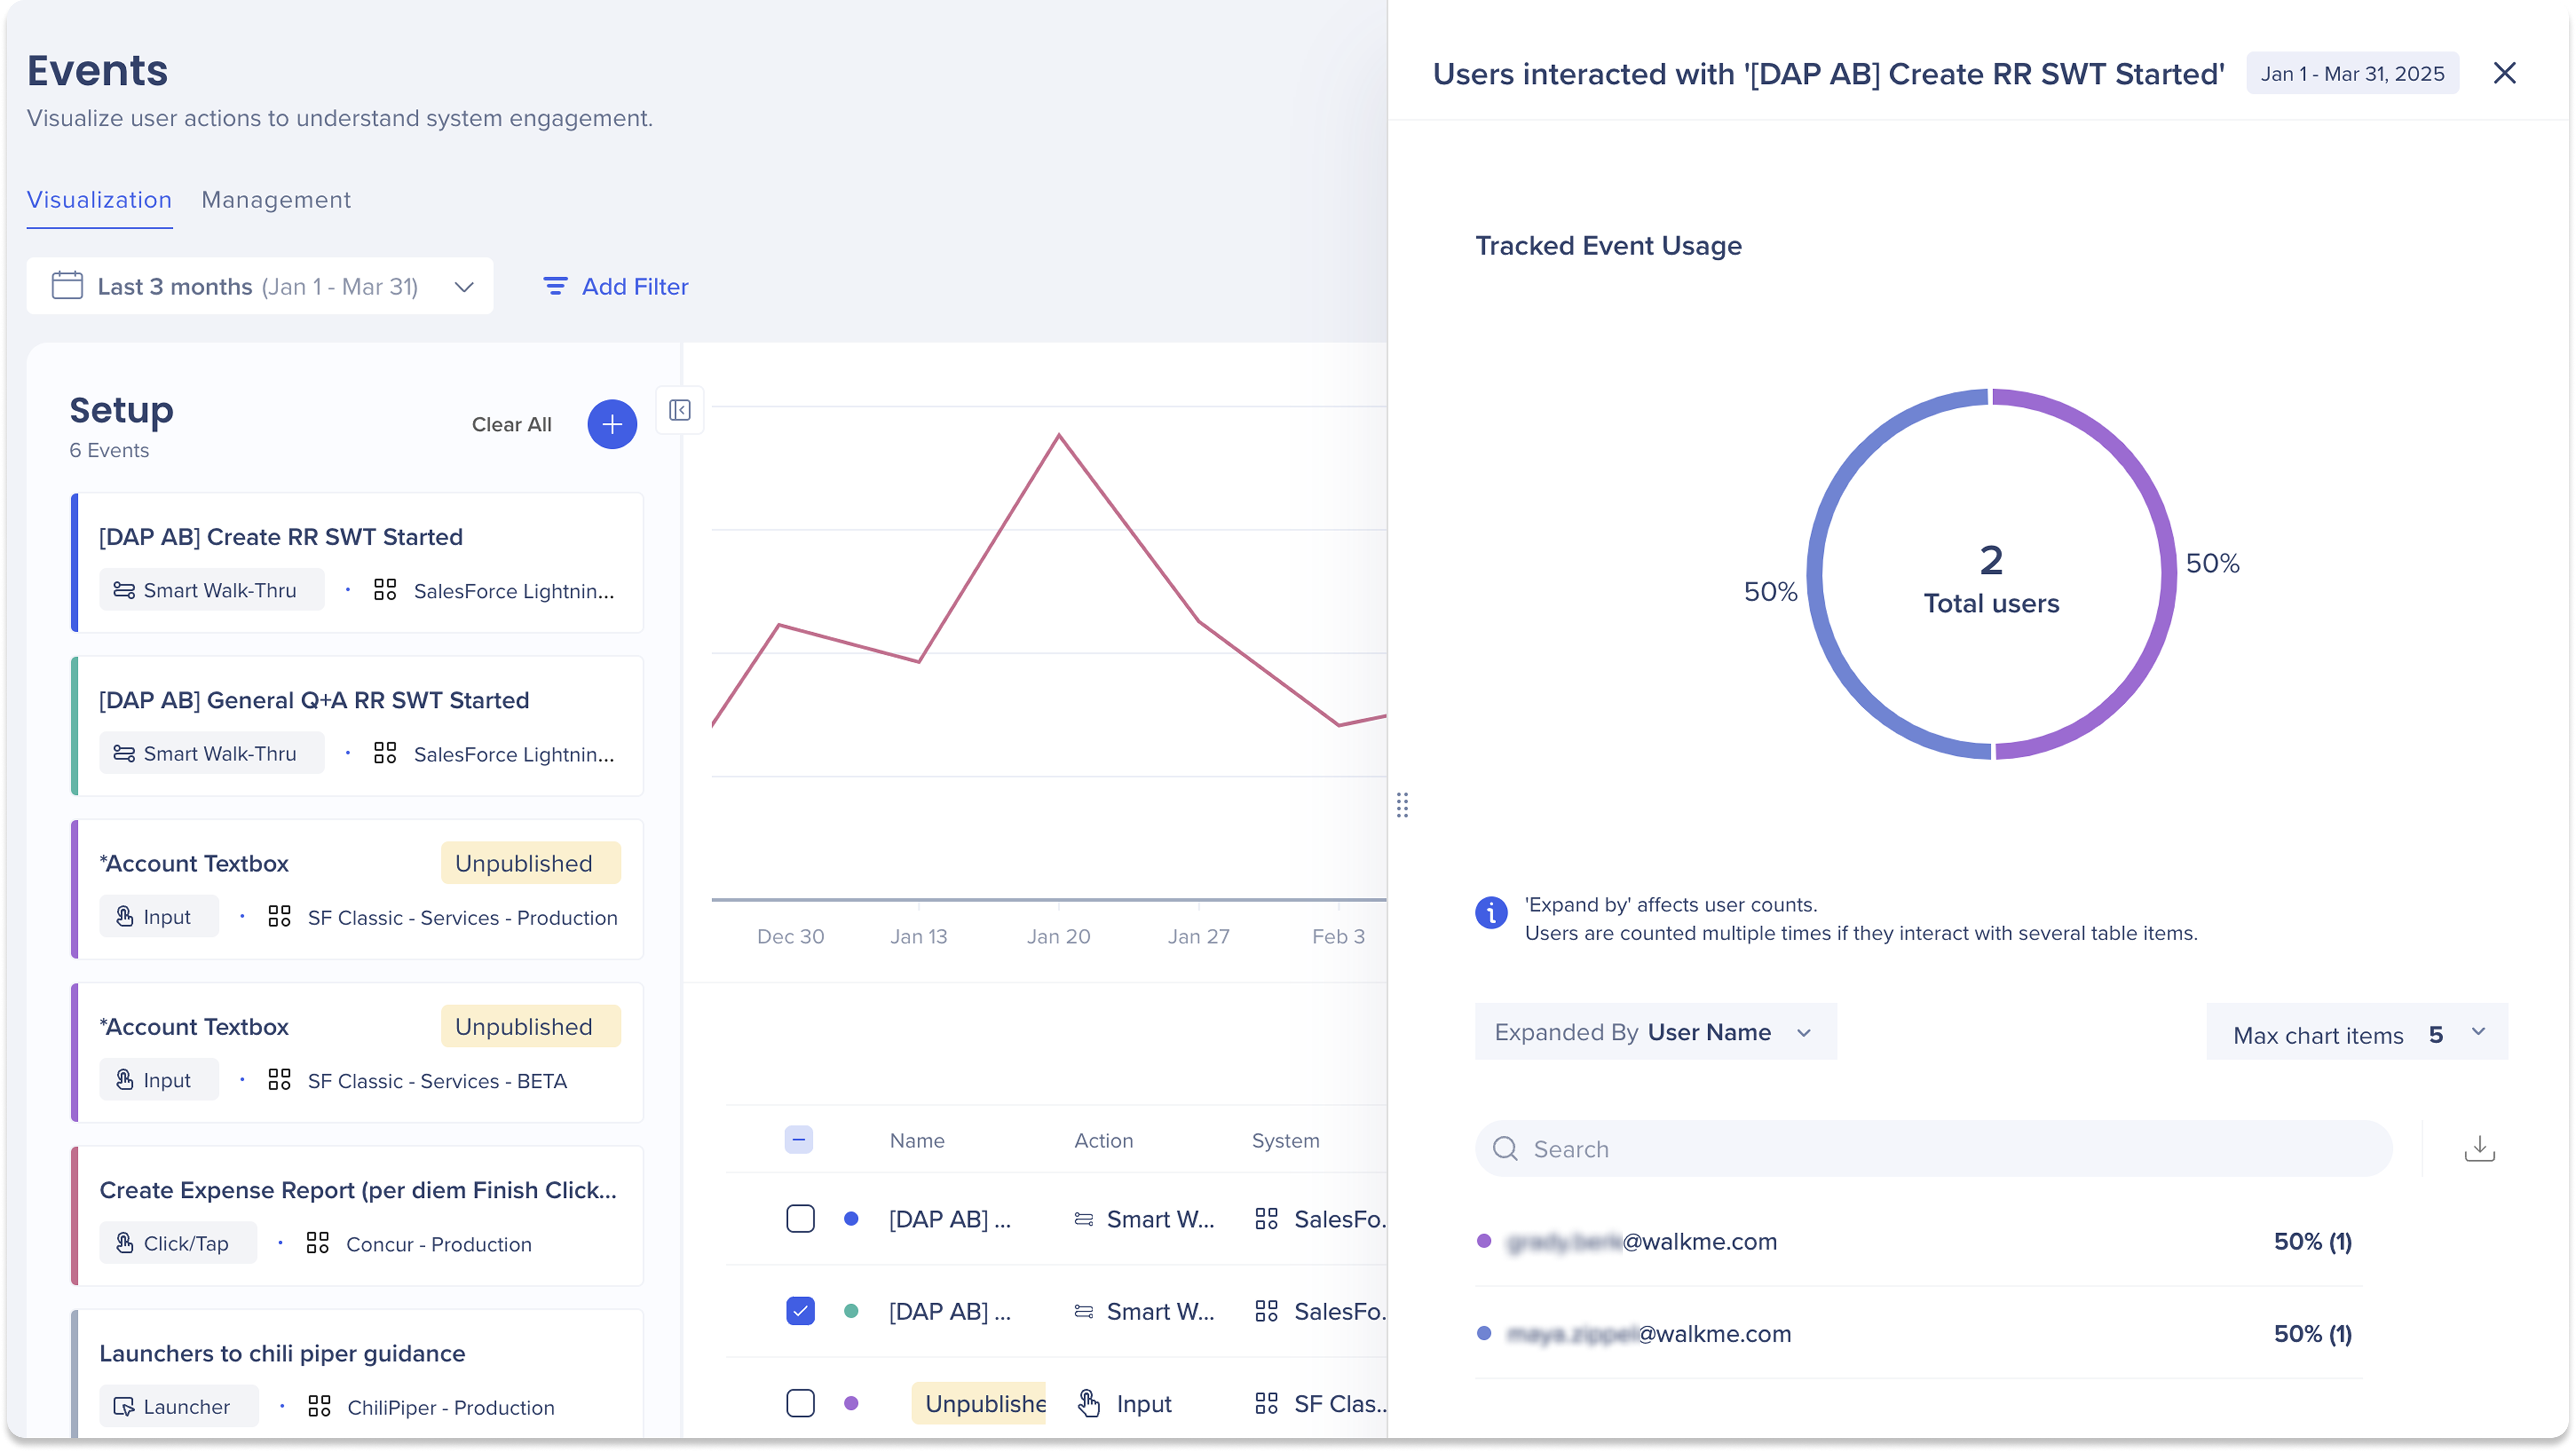Click 'SF Classic - Services - BETA' system label
Image resolution: width=2576 pixels, height=1452 pixels.
437,1080
